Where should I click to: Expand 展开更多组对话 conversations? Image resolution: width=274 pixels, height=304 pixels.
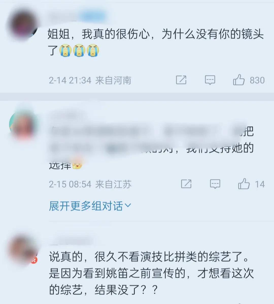90,206
